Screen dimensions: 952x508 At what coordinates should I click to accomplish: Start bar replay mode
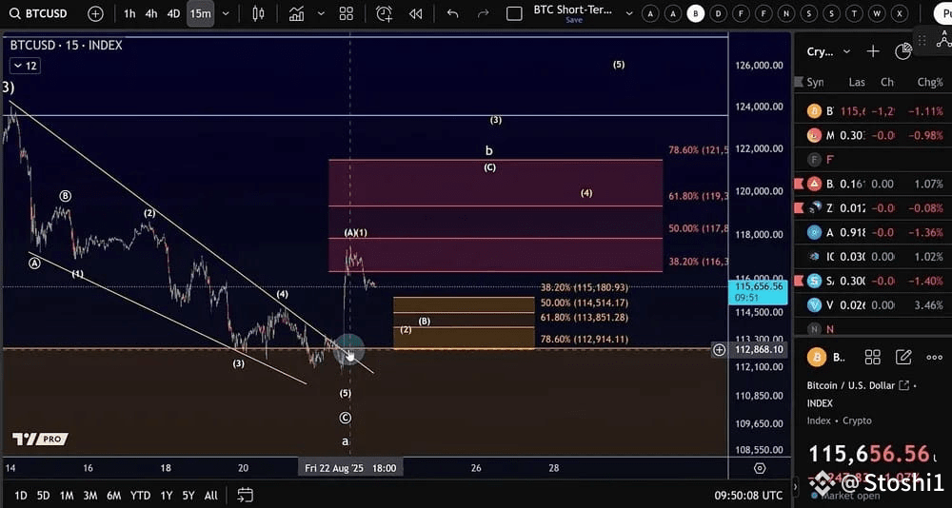click(x=415, y=13)
